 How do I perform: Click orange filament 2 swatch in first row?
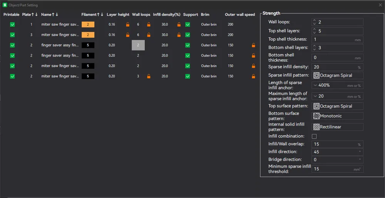click(x=88, y=25)
